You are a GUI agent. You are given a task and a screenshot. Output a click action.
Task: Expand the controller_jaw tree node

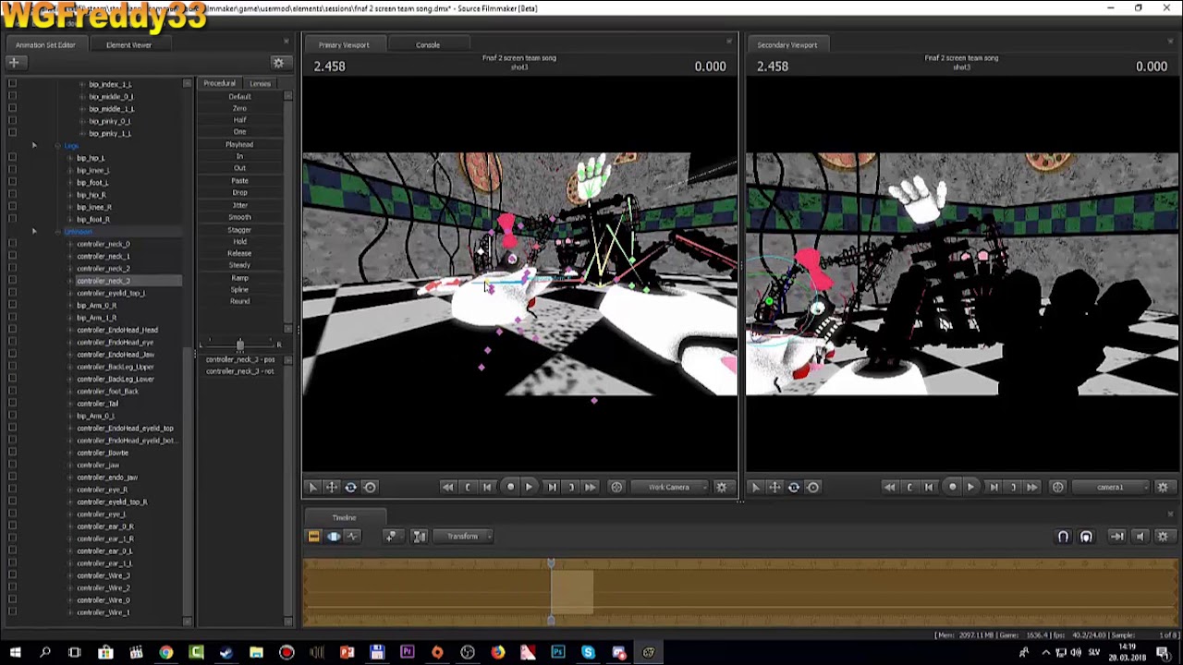70,465
